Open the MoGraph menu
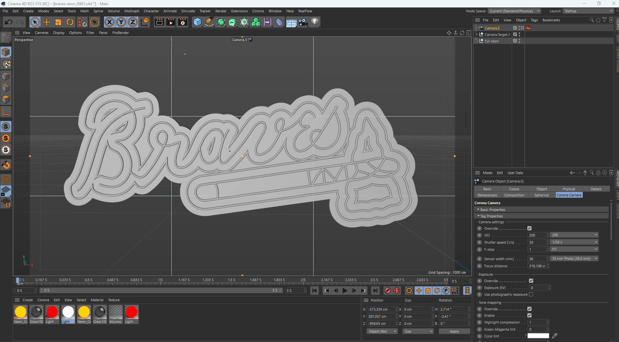Image resolution: width=619 pixels, height=342 pixels. (x=132, y=11)
